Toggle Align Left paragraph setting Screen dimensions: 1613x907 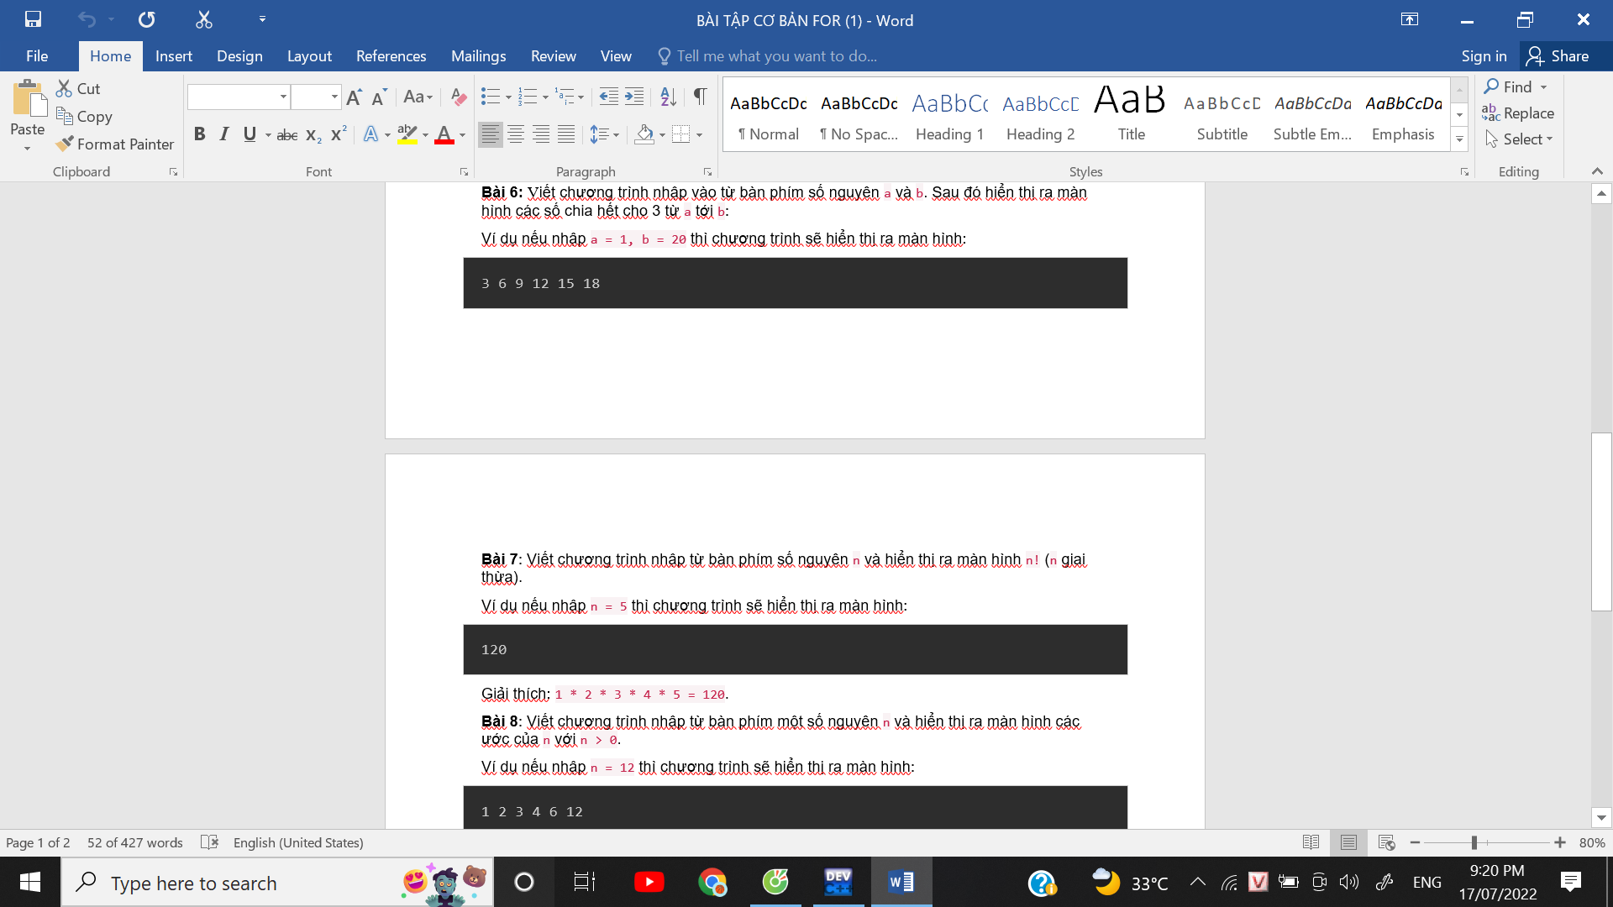491,134
